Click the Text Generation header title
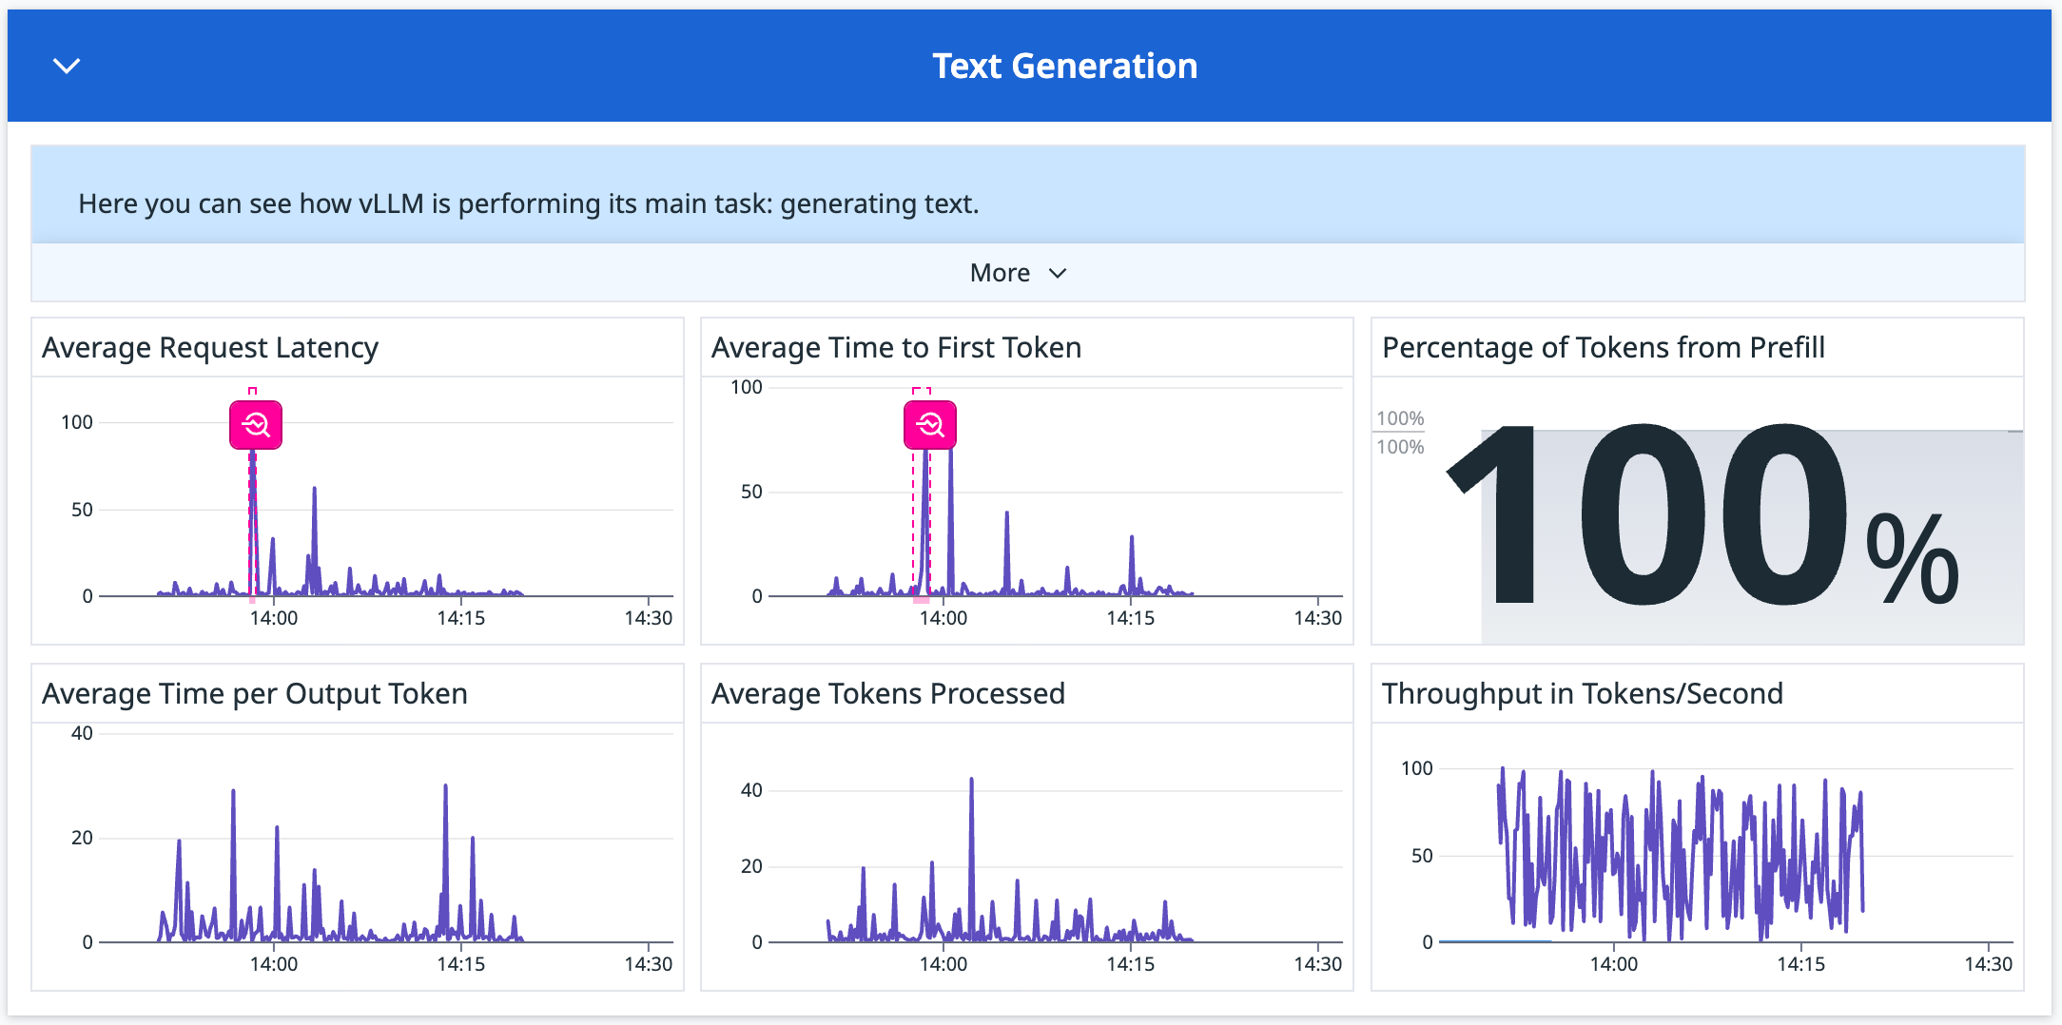 (x=1065, y=65)
